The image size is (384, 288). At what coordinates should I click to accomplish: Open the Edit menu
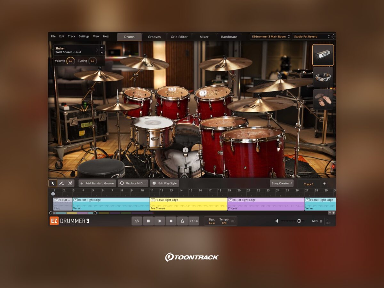point(62,36)
